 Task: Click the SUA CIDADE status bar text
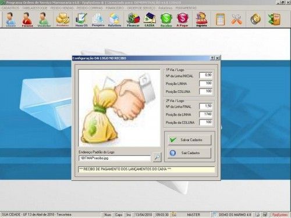point(37,215)
